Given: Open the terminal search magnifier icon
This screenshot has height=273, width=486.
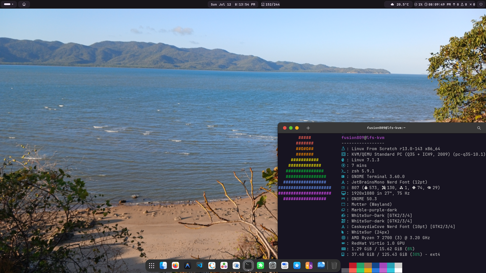Looking at the screenshot, I should click(479, 128).
